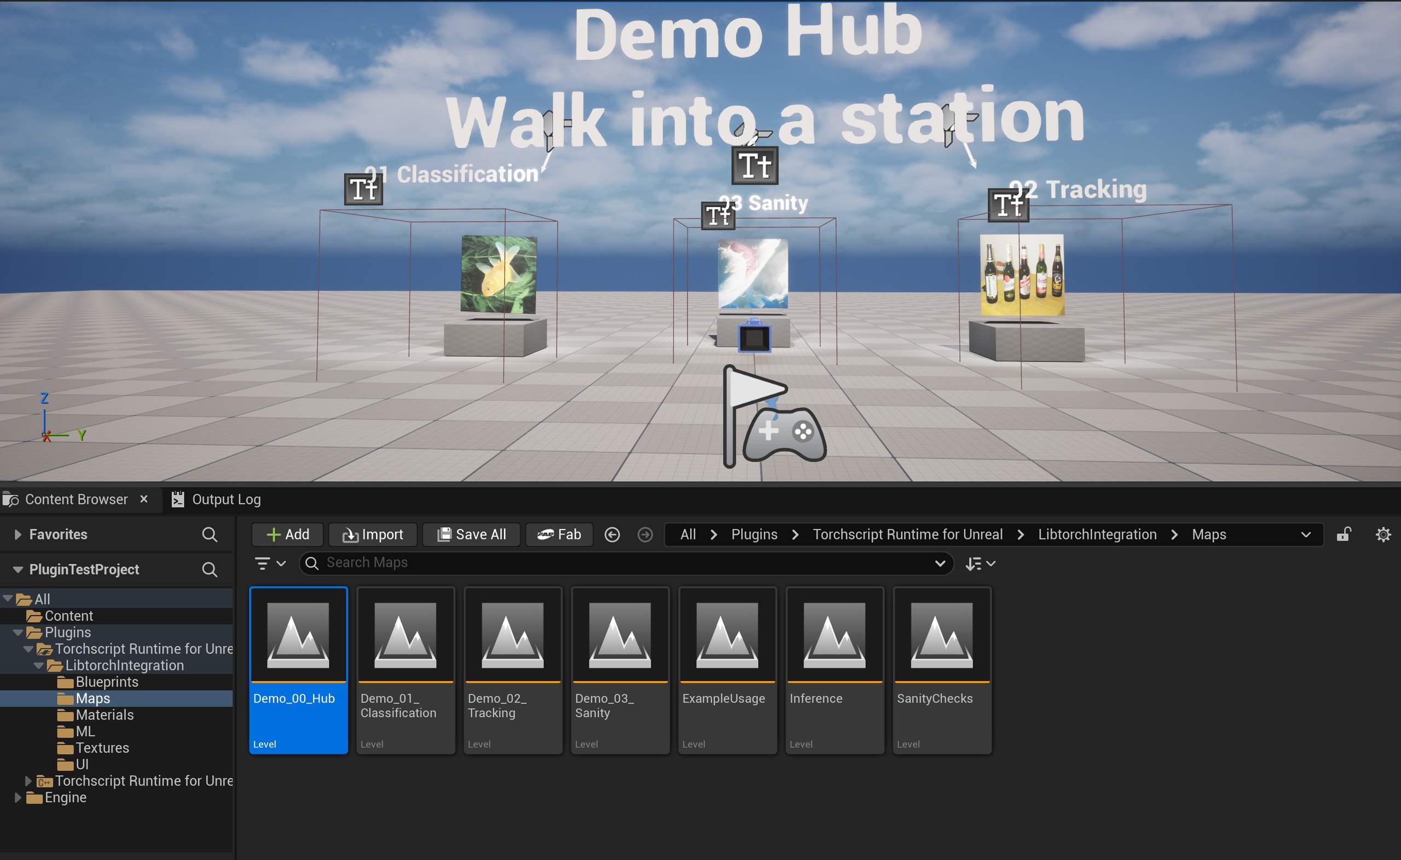Screen dimensions: 1401x860
Task: Toggle the Content Browser lock icon
Action: click(x=1344, y=534)
